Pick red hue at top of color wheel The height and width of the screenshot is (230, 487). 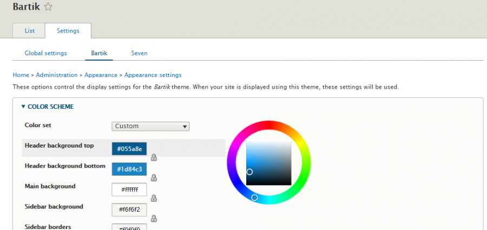pos(268,124)
